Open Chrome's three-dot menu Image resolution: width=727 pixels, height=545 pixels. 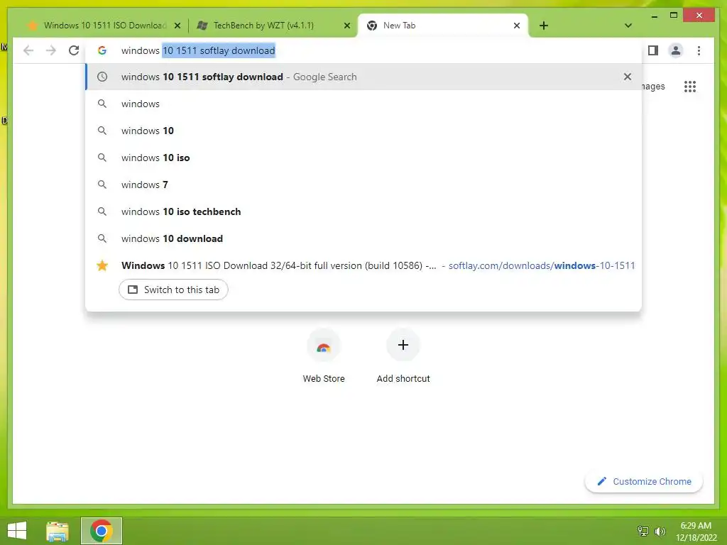click(x=699, y=50)
